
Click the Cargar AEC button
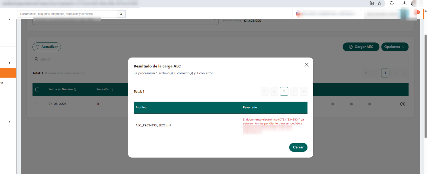tap(361, 47)
